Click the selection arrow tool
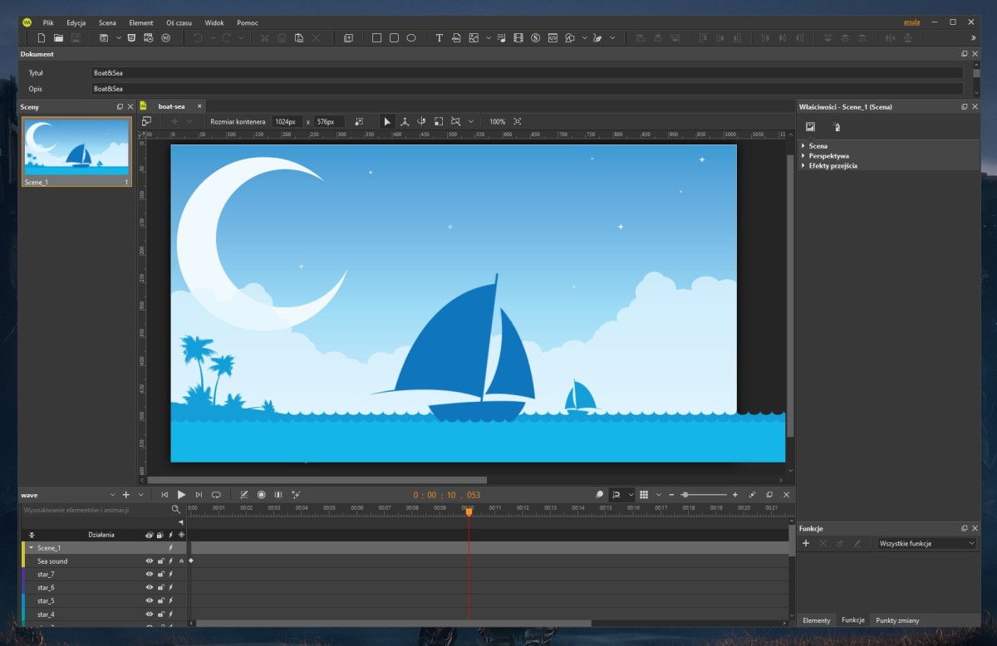The width and height of the screenshot is (997, 646). point(387,121)
